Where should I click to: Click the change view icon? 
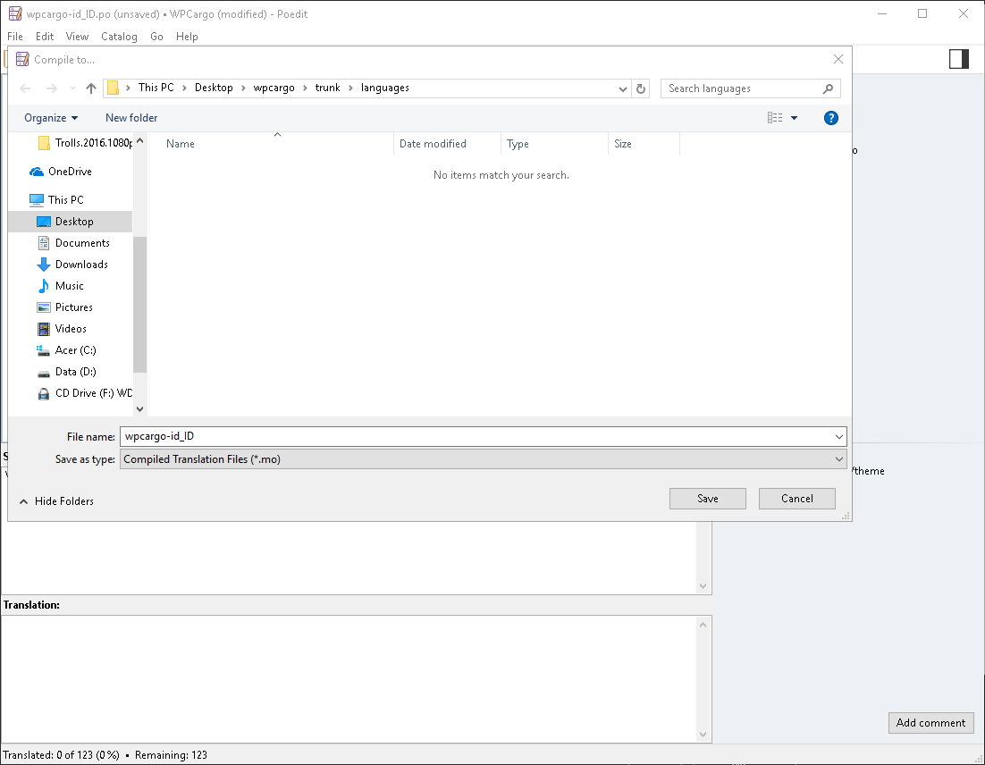[x=775, y=118]
